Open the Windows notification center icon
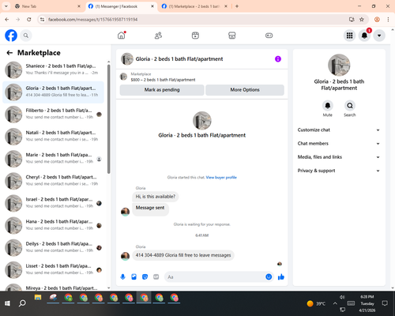This screenshot has width=395, height=316. 385,303
